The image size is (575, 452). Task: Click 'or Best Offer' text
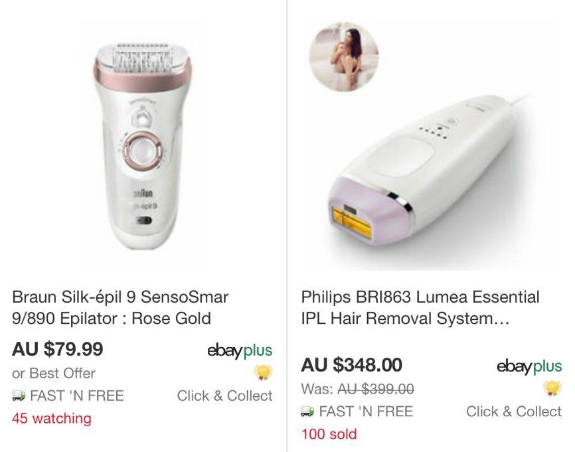click(x=54, y=373)
